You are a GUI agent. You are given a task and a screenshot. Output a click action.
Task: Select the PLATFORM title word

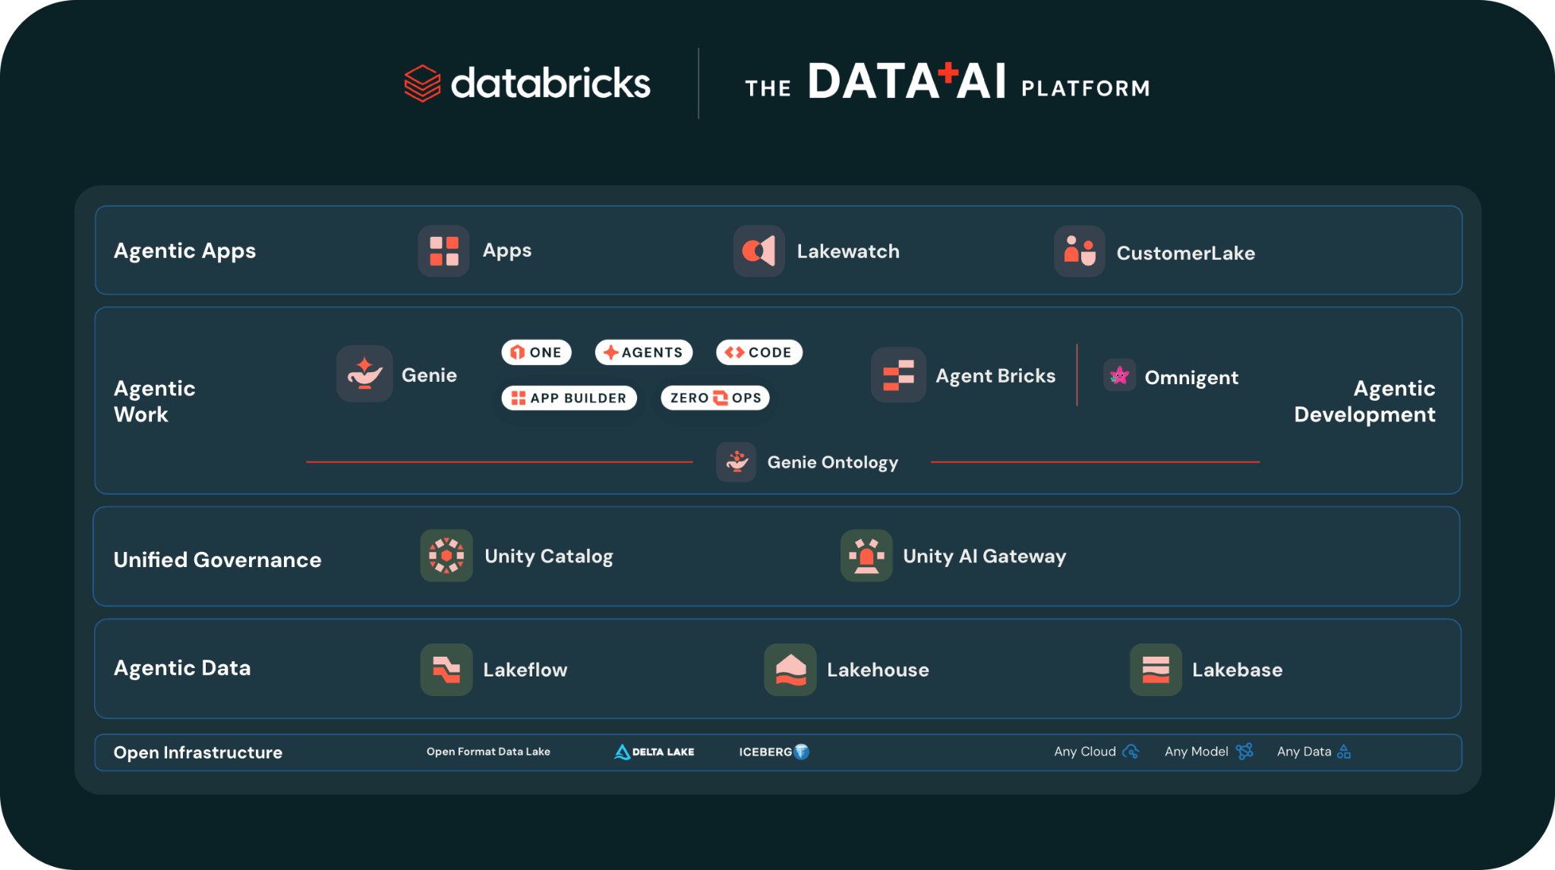coord(1085,88)
